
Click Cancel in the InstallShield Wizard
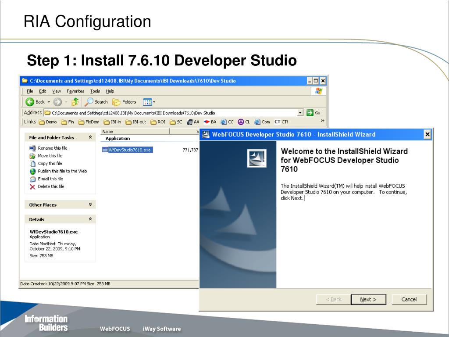tap(409, 299)
